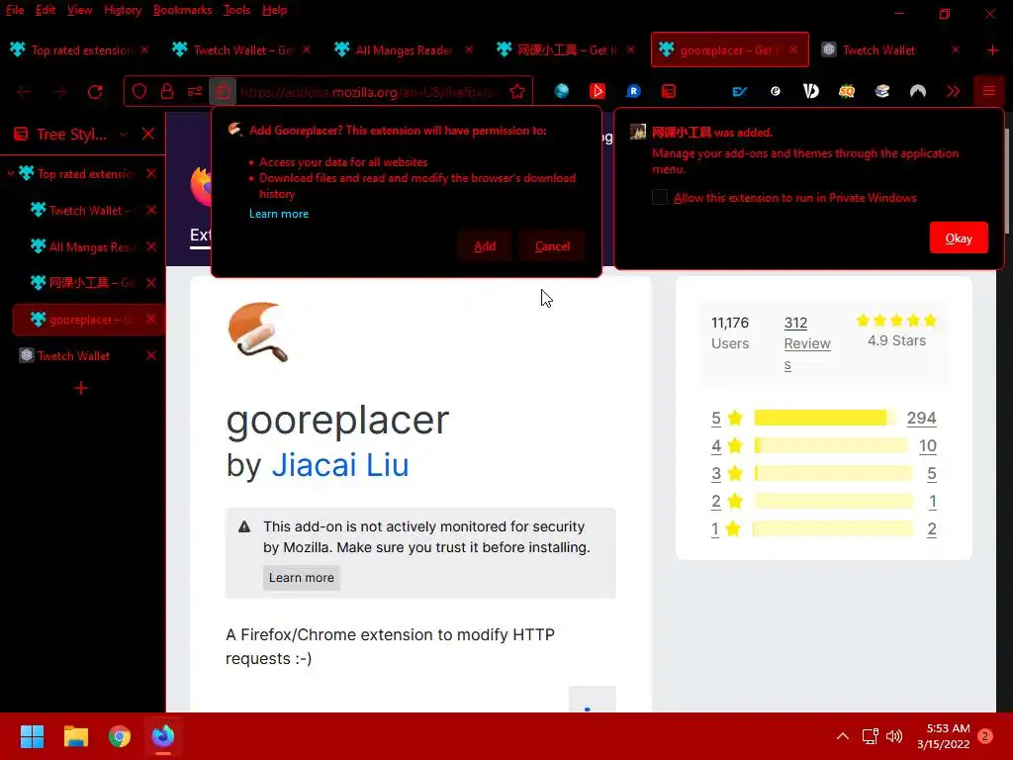The image size is (1013, 760).
Task: Close gooreplacer item in sidebar tree
Action: (x=151, y=319)
